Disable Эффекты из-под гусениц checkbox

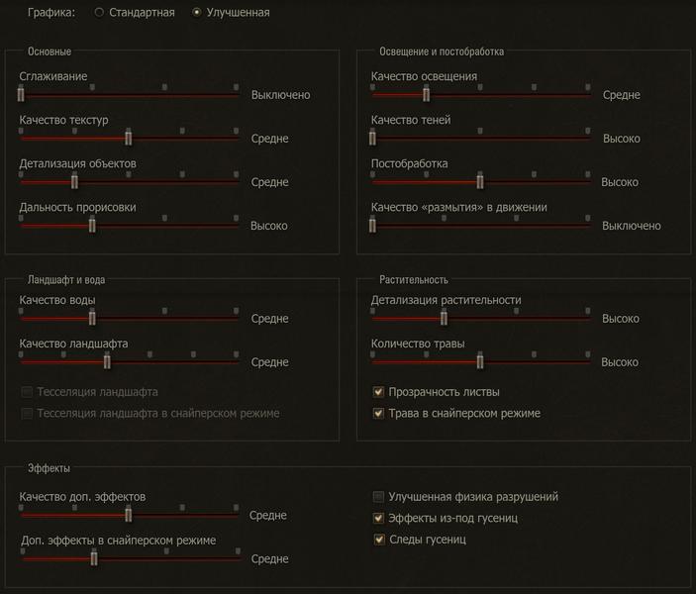click(378, 518)
